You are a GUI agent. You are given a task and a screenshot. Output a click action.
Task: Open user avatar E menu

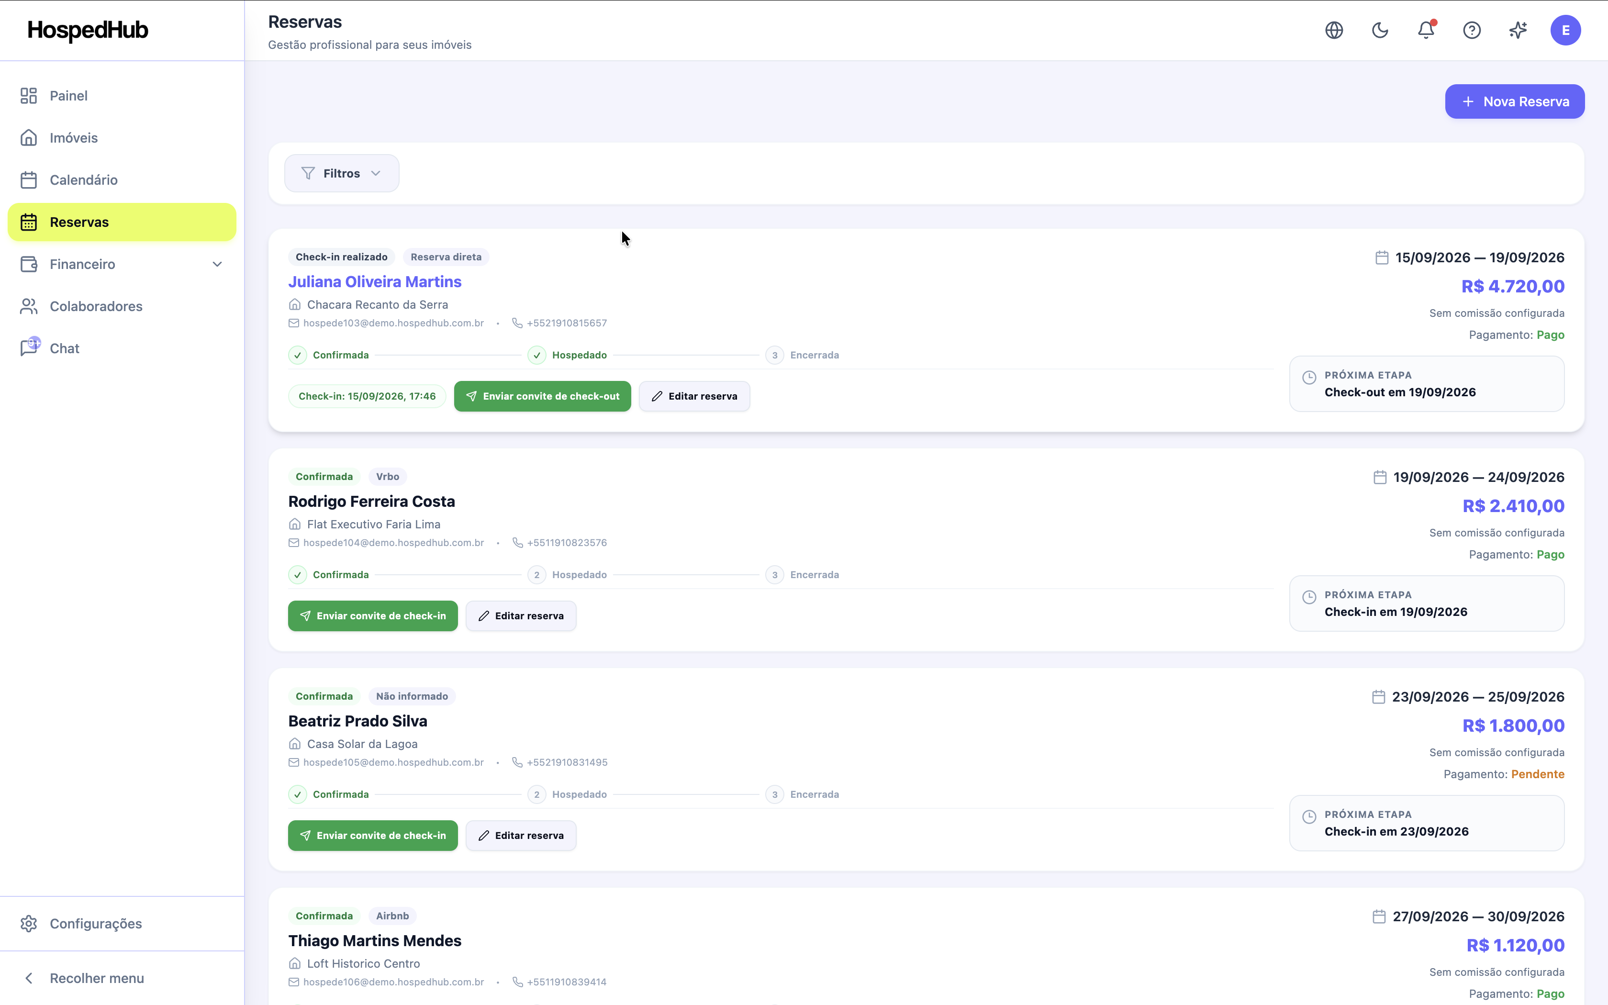click(x=1565, y=30)
